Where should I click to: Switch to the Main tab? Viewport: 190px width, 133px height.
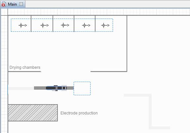[12, 4]
